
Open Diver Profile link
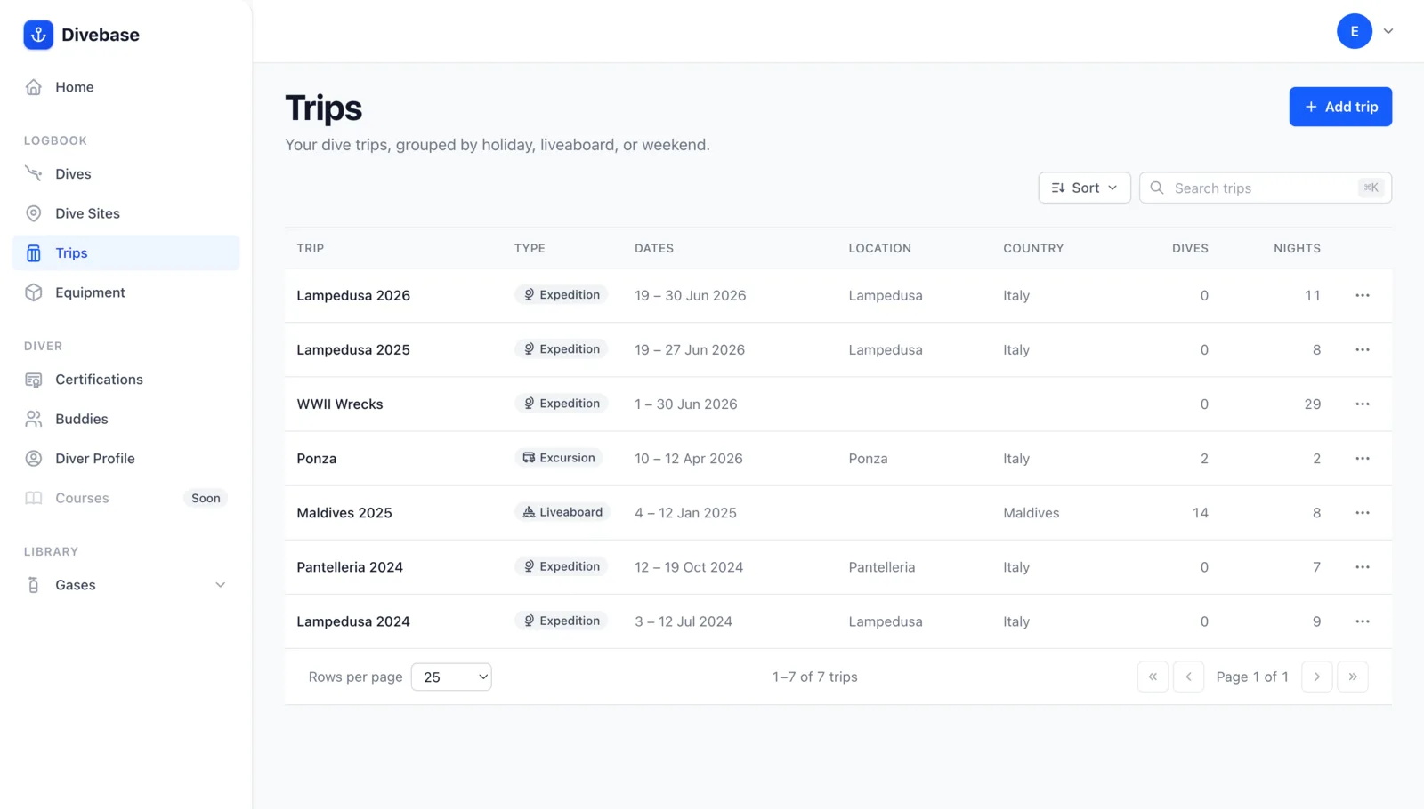(x=125, y=459)
